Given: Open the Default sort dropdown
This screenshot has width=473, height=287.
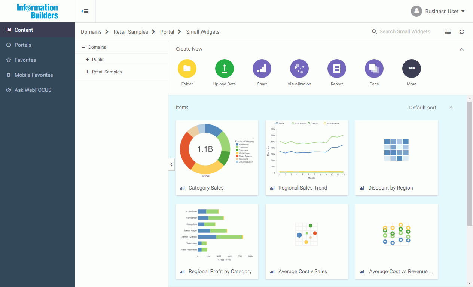Looking at the screenshot, I should click(x=423, y=108).
